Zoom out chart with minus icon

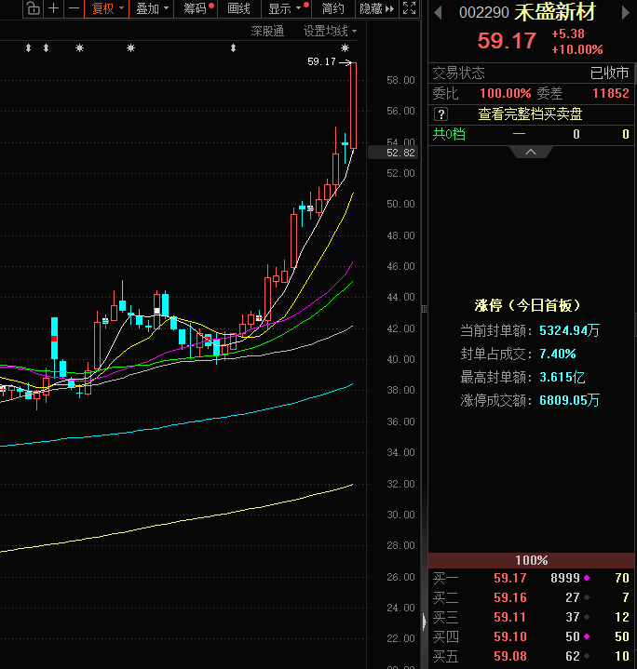pos(74,9)
